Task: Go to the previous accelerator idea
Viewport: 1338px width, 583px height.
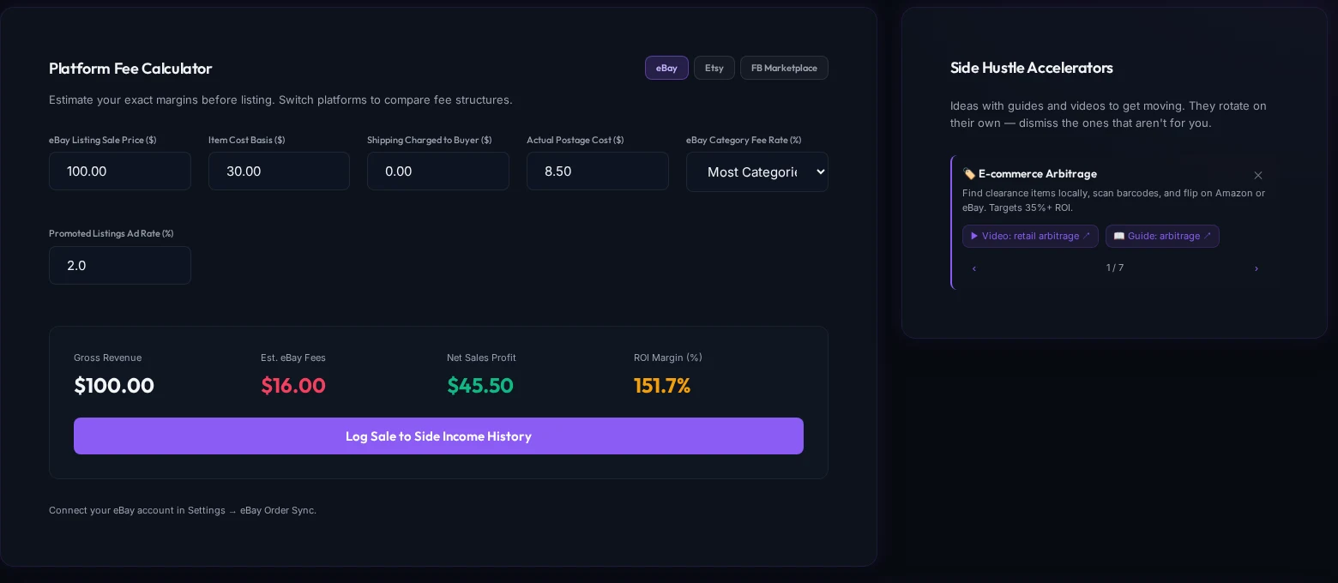Action: pyautogui.click(x=974, y=268)
